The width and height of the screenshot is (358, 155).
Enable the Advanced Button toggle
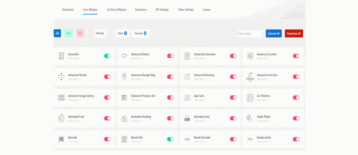(x=170, y=56)
